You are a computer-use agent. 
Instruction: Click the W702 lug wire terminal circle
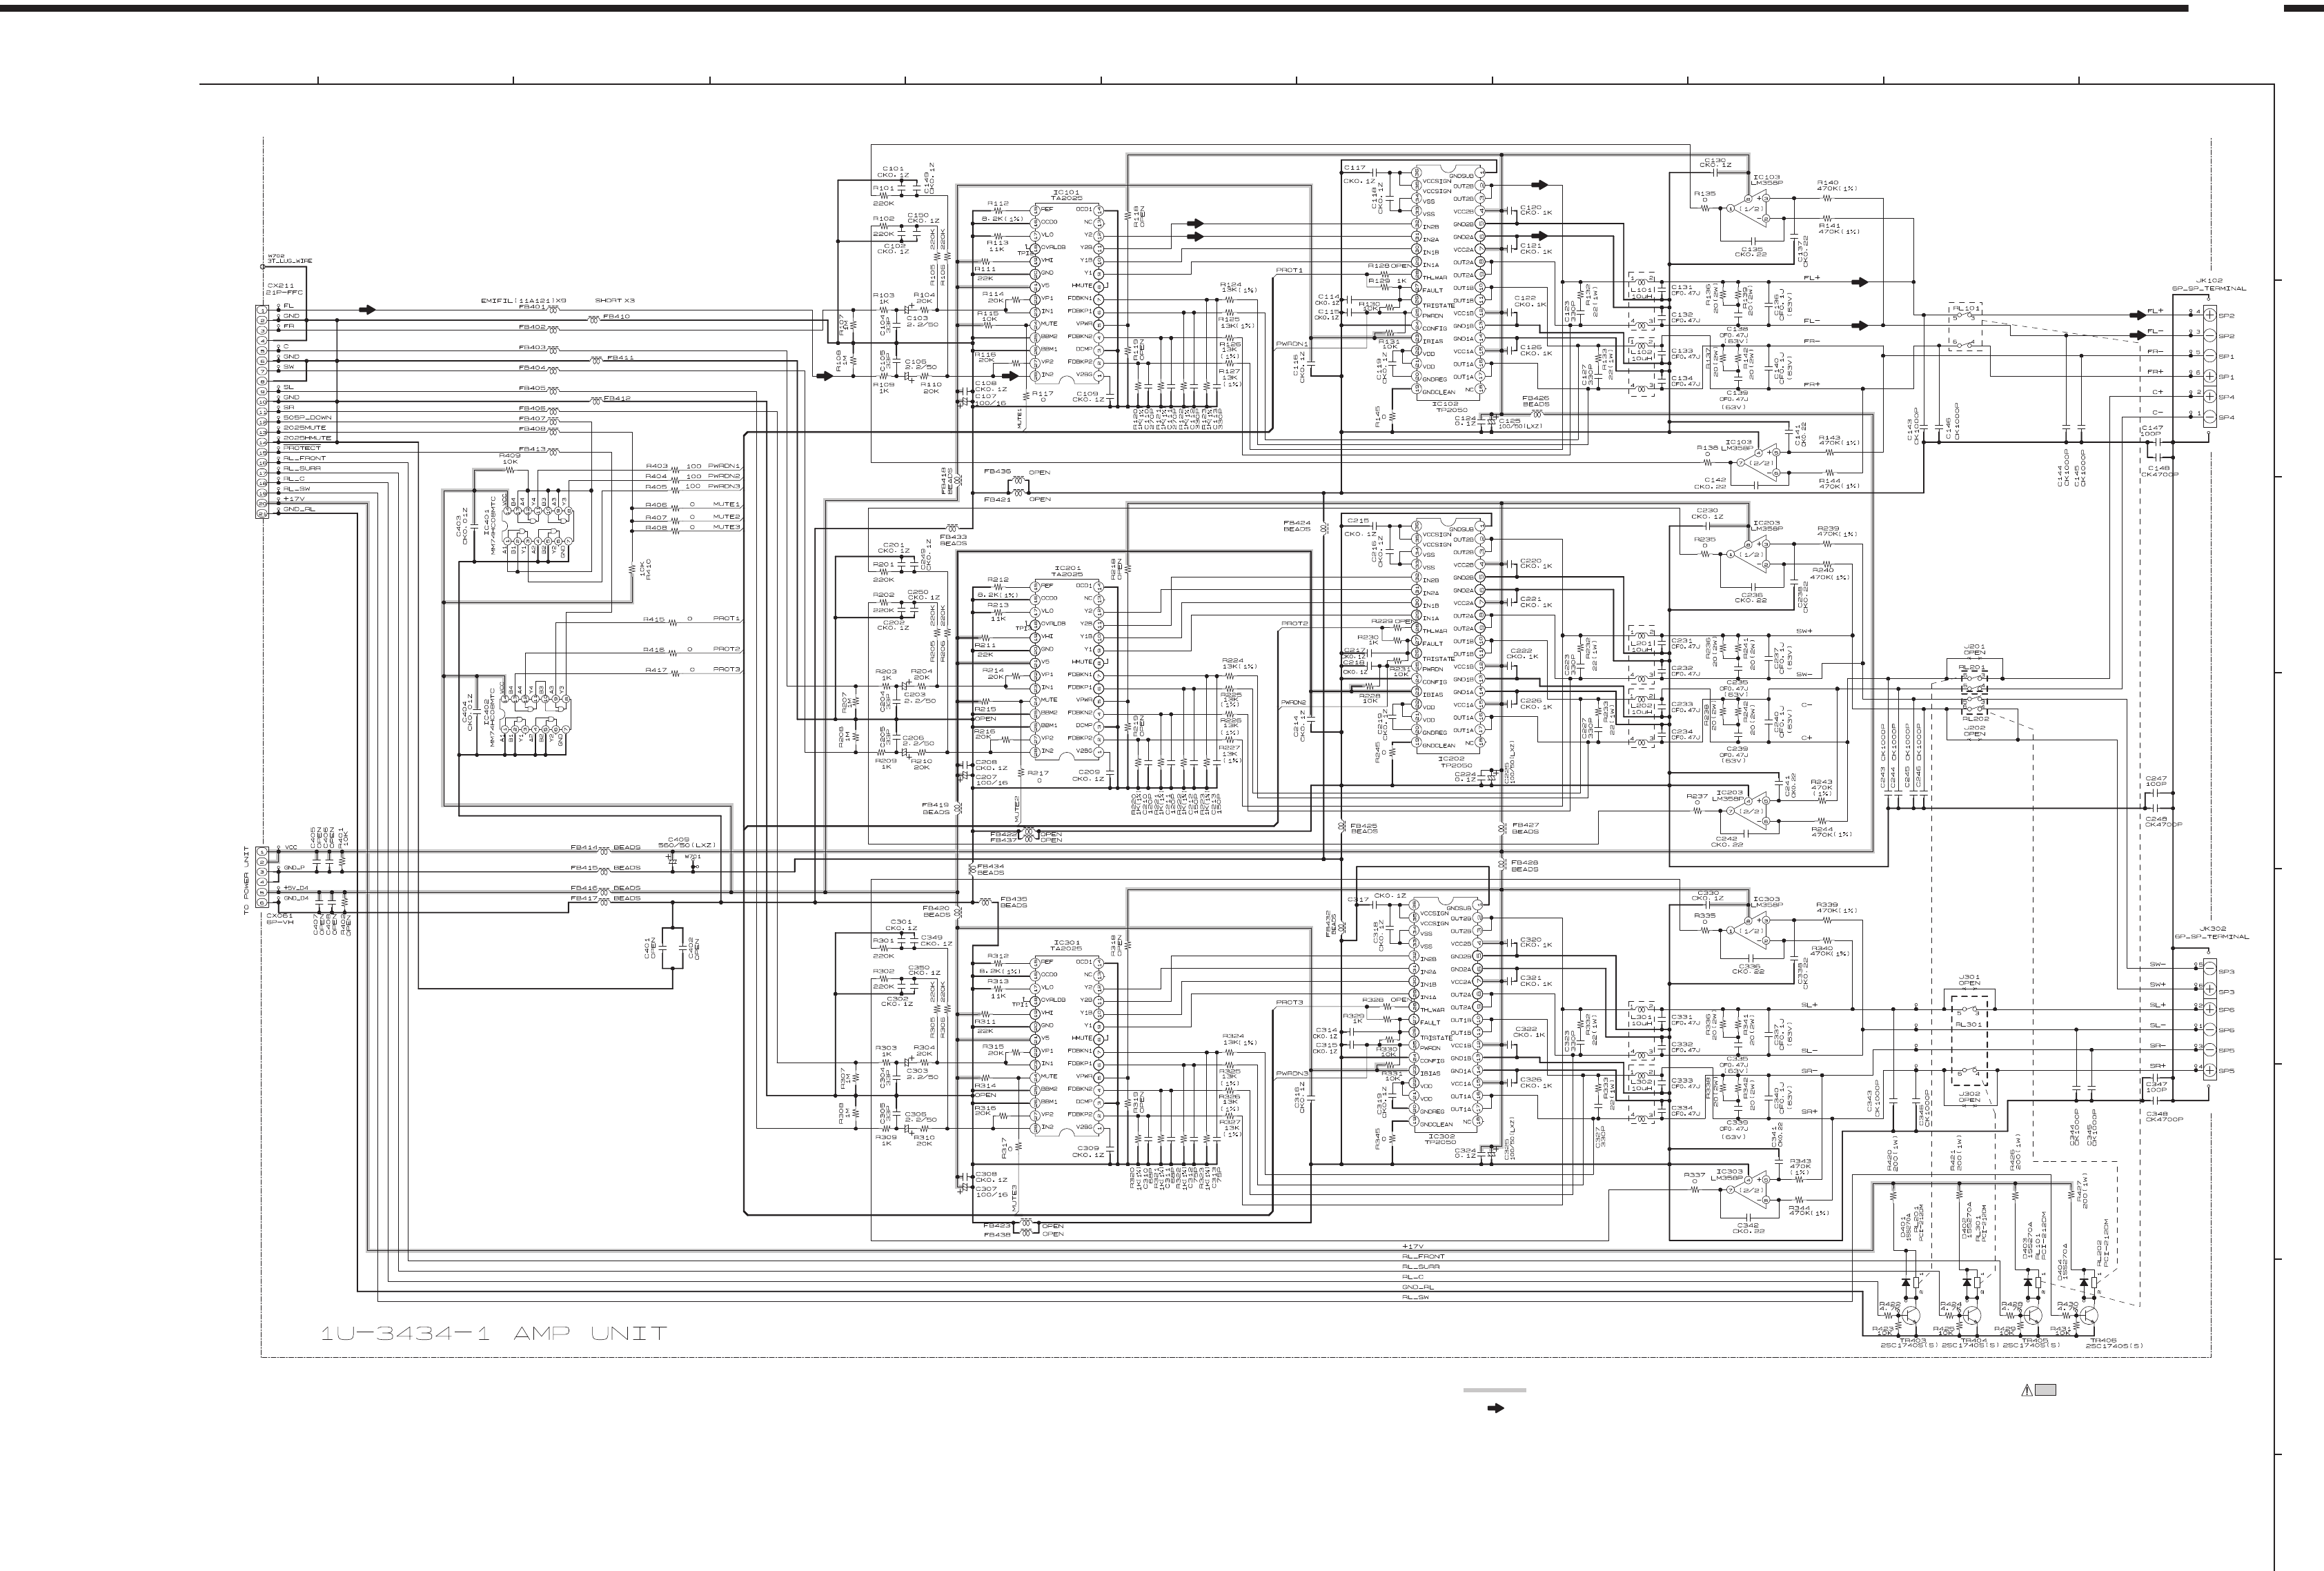coord(263,267)
